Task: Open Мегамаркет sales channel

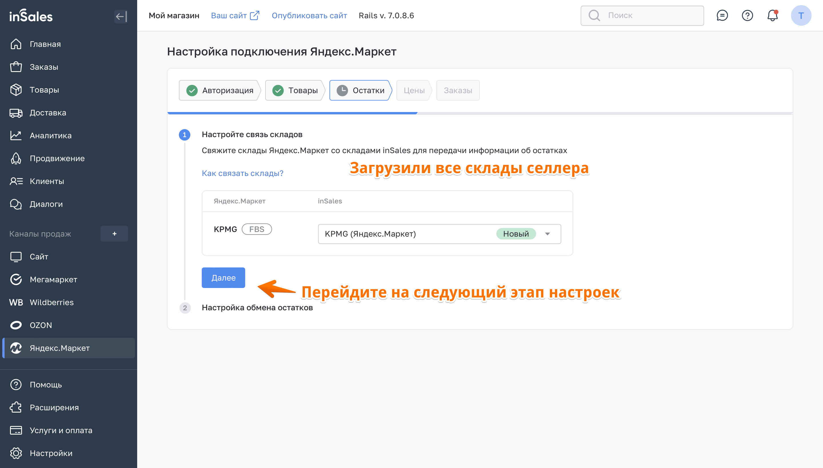Action: (53, 279)
